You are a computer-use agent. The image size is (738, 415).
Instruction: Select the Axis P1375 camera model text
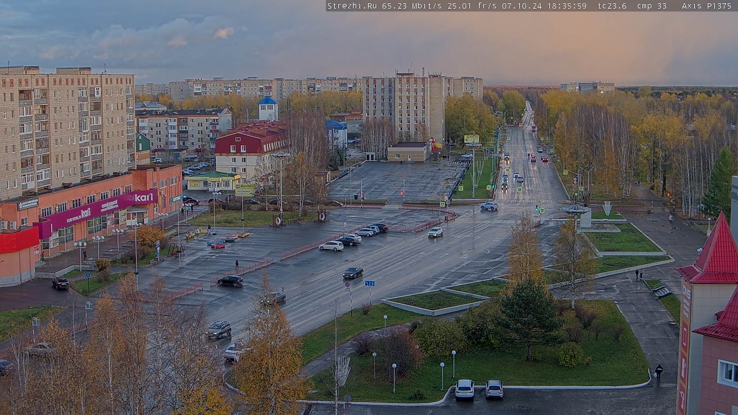pyautogui.click(x=706, y=6)
